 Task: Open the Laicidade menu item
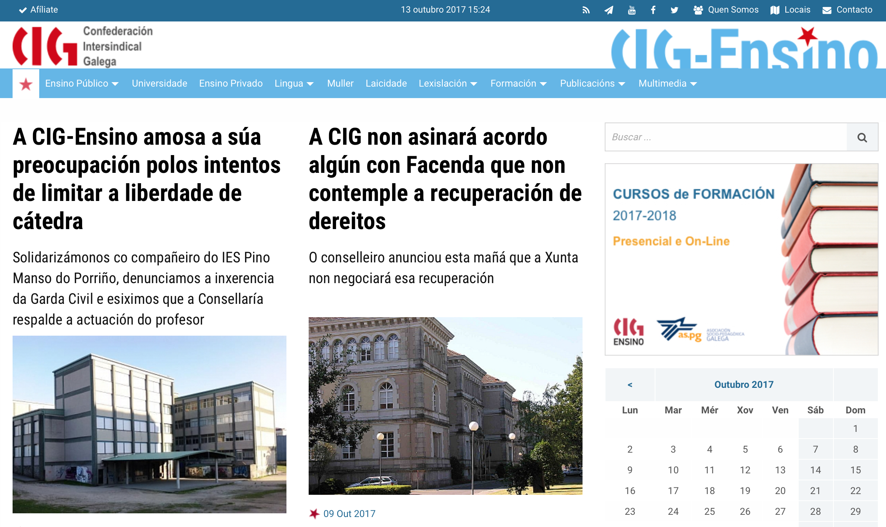click(386, 83)
